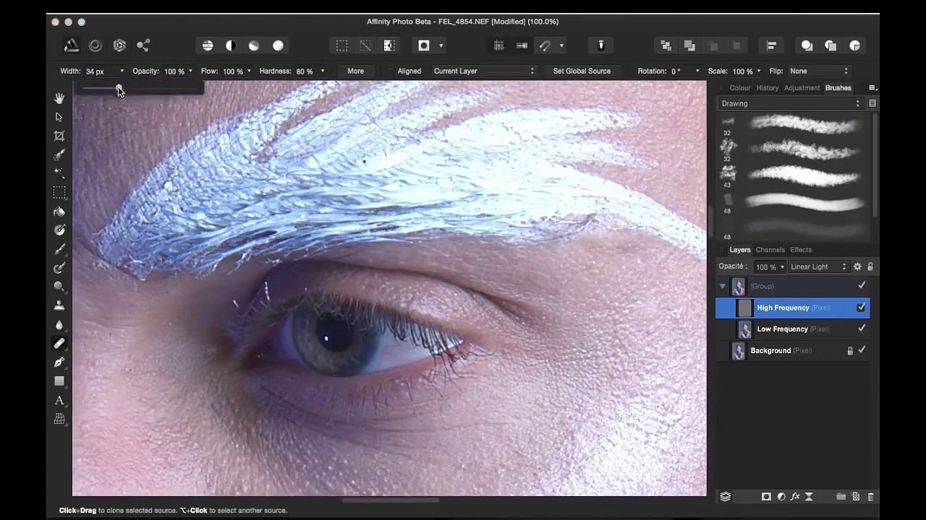The width and height of the screenshot is (926, 520).
Task: Select the Pen tool
Action: pos(59,363)
